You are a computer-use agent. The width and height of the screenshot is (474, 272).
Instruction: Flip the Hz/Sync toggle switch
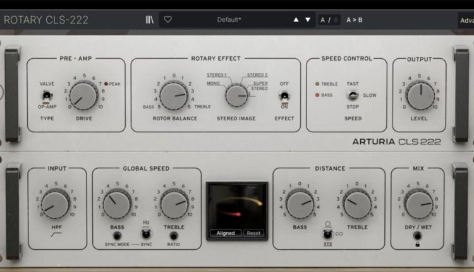(x=146, y=233)
